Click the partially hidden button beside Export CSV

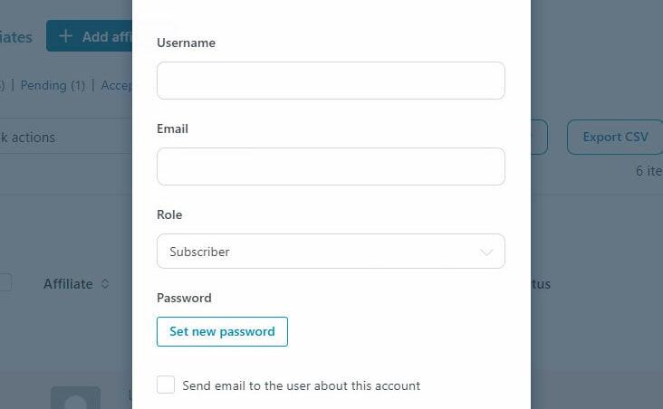pyautogui.click(x=540, y=137)
